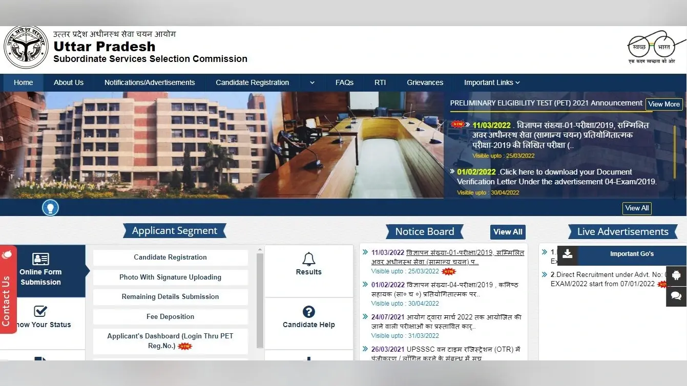
Task: Open the About Us menu
Action: 69,82
